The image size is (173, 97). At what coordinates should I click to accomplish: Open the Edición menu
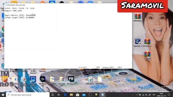pyautogui.click(x=14, y=8)
